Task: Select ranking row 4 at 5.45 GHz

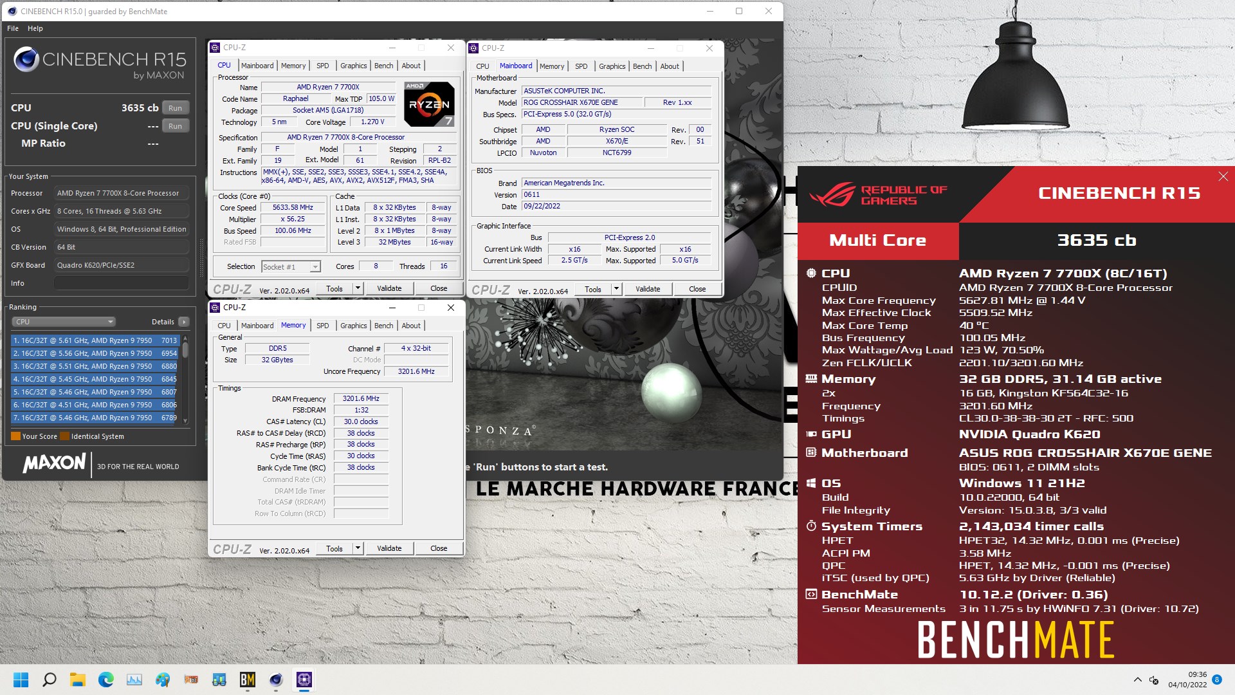Action: pos(95,379)
